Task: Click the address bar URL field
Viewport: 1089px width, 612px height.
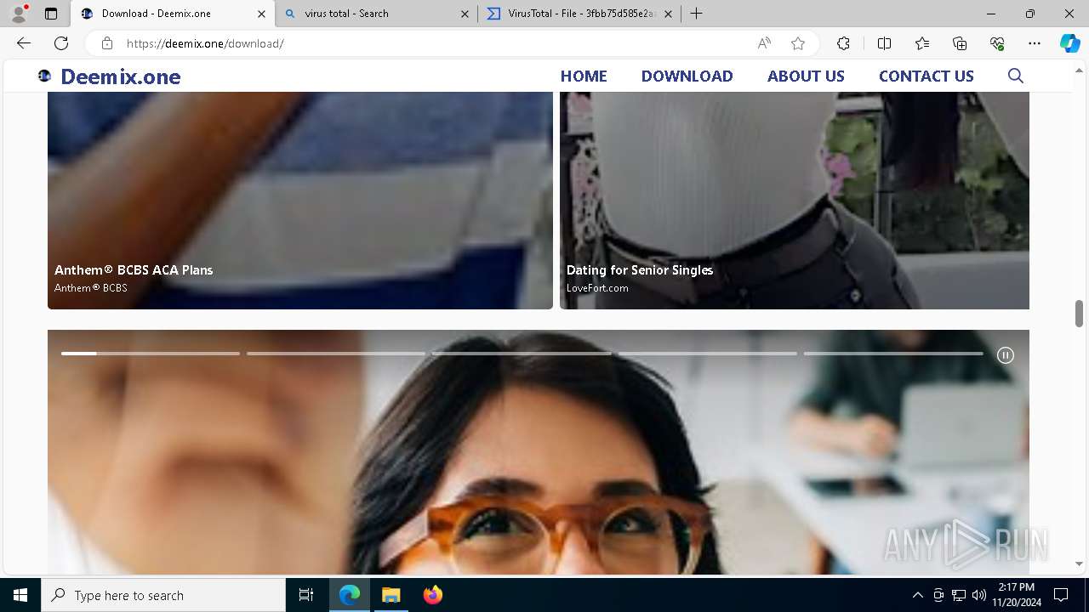Action: pos(434,43)
